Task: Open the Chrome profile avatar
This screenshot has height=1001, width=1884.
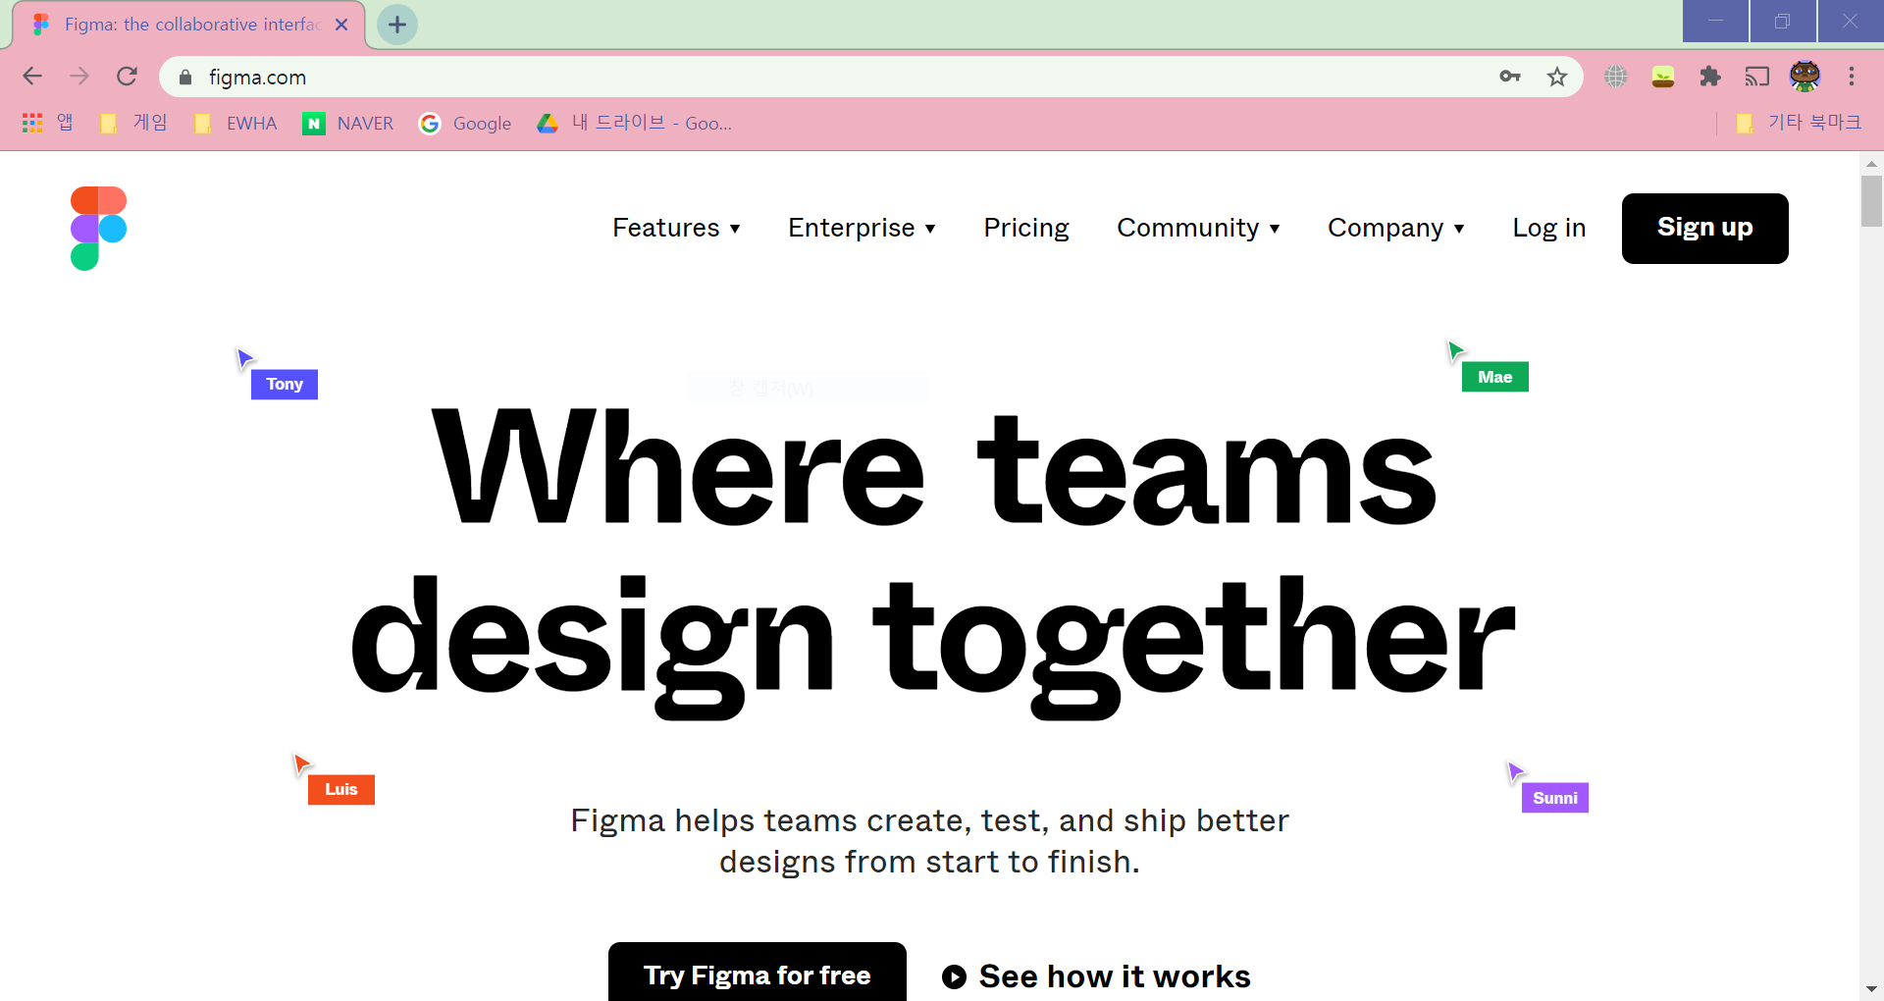Action: 1805,77
